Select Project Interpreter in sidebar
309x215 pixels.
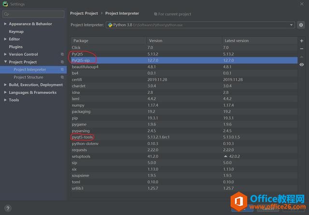33,69
